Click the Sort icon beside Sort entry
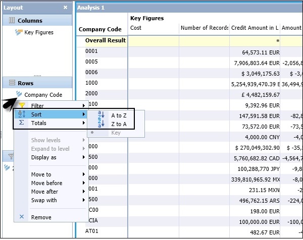The image size is (303, 240). (x=22, y=114)
